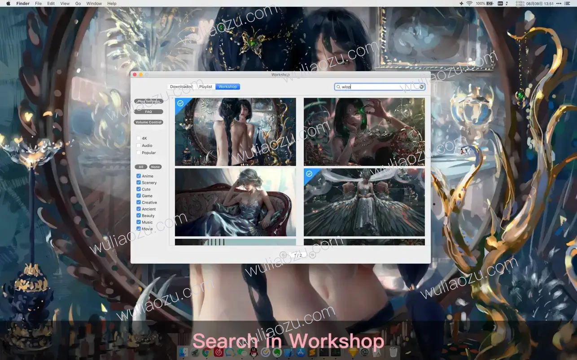Select the girl on sofa wallpaper thumbnail
The width and height of the screenshot is (577, 360).
pos(236,202)
